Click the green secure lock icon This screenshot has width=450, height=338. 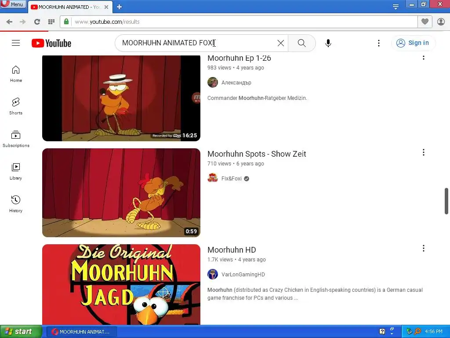(x=66, y=22)
